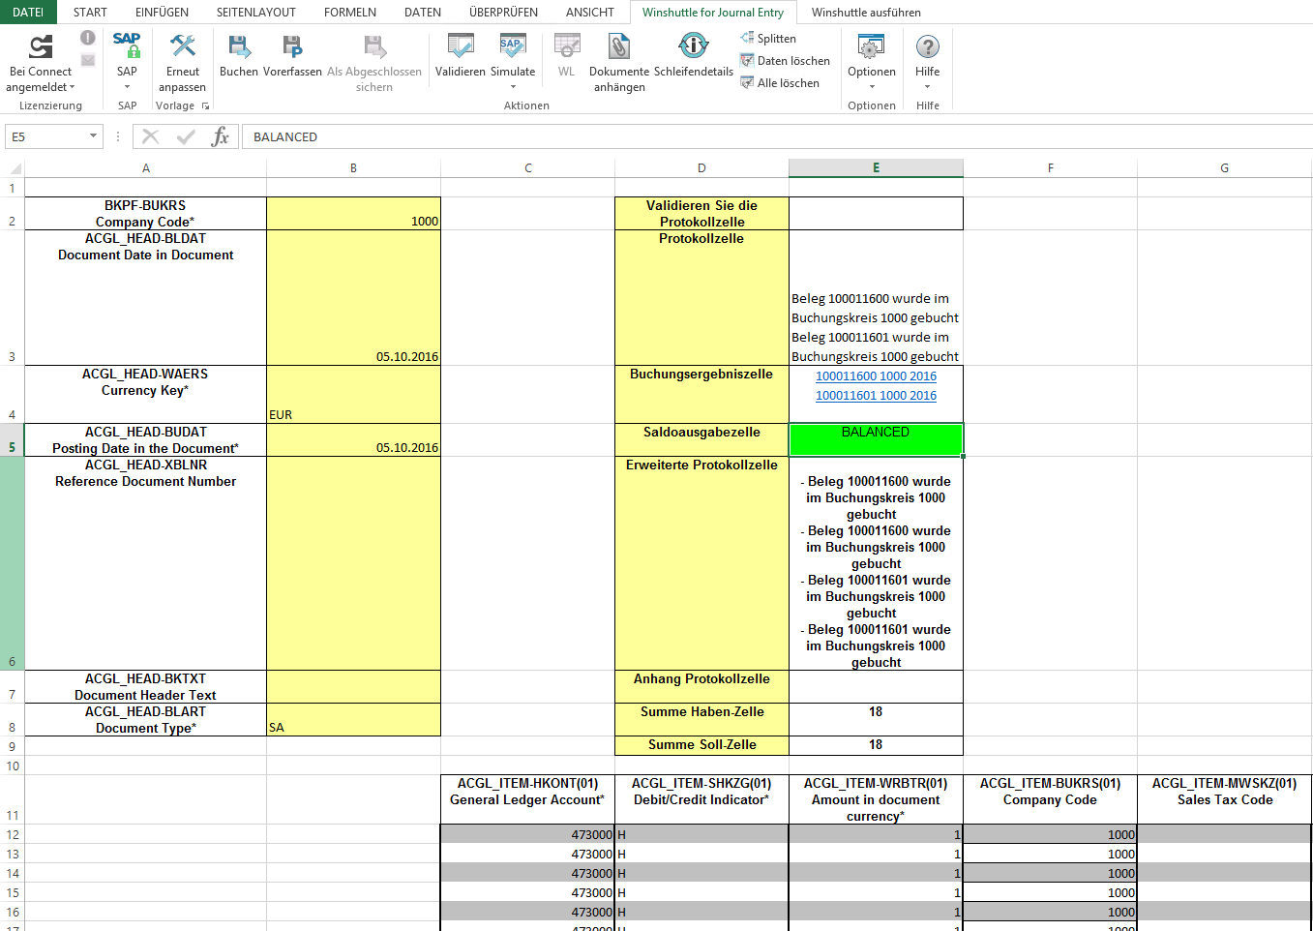Click the Vorerfassen icon
Screen dimensions: 1313x931
tap(292, 45)
